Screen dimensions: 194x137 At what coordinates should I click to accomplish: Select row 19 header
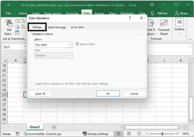[4, 65]
